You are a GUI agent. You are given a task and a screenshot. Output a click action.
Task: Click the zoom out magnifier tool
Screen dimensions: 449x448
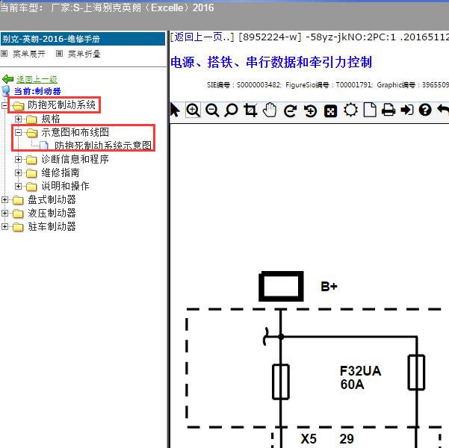click(212, 111)
